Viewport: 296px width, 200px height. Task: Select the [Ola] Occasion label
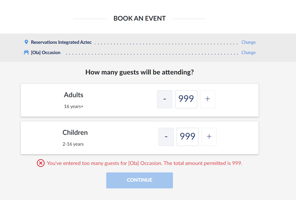(x=48, y=53)
